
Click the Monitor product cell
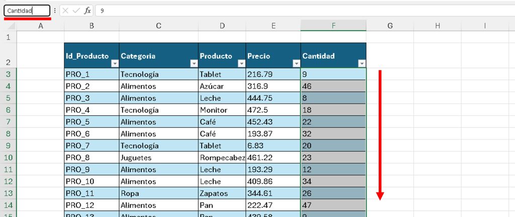tap(222, 110)
